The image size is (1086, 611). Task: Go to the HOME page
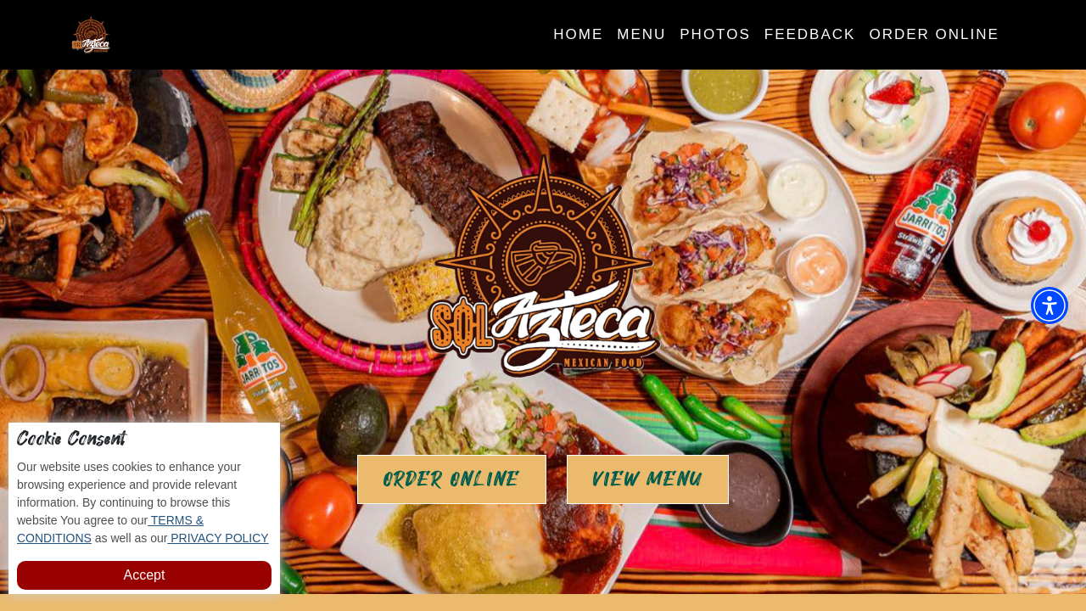578,35
